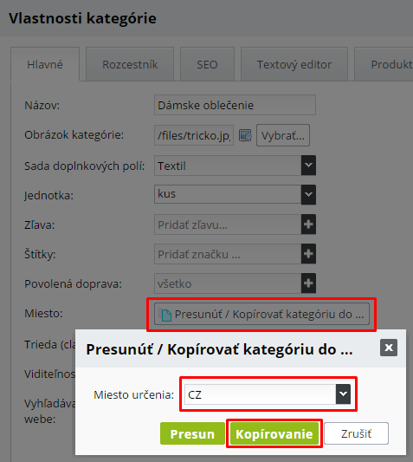Click the Vybrať... button
Image resolution: width=413 pixels, height=462 pixels.
tap(283, 135)
